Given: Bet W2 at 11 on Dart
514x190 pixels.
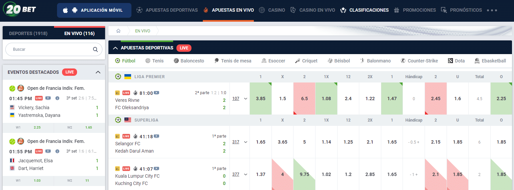Looking at the screenshot, I should (79, 181).
